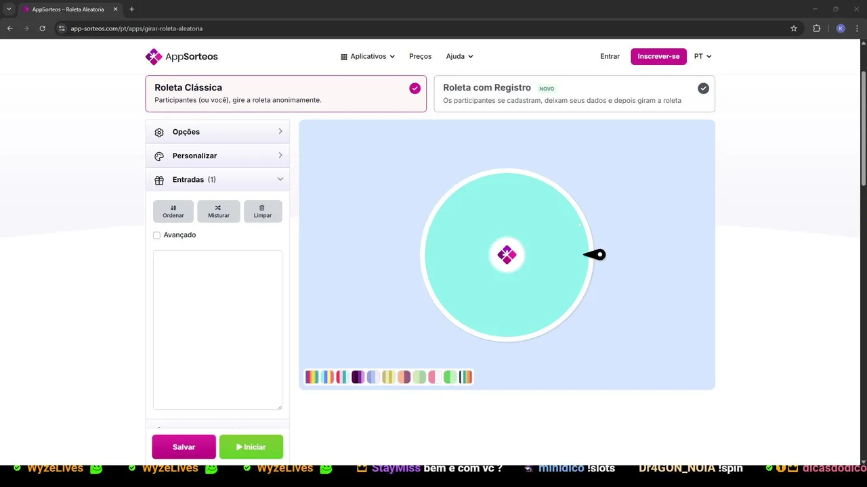Screen dimensions: 867x487
Task: Expand the Personalizar section
Action: pyautogui.click(x=217, y=156)
